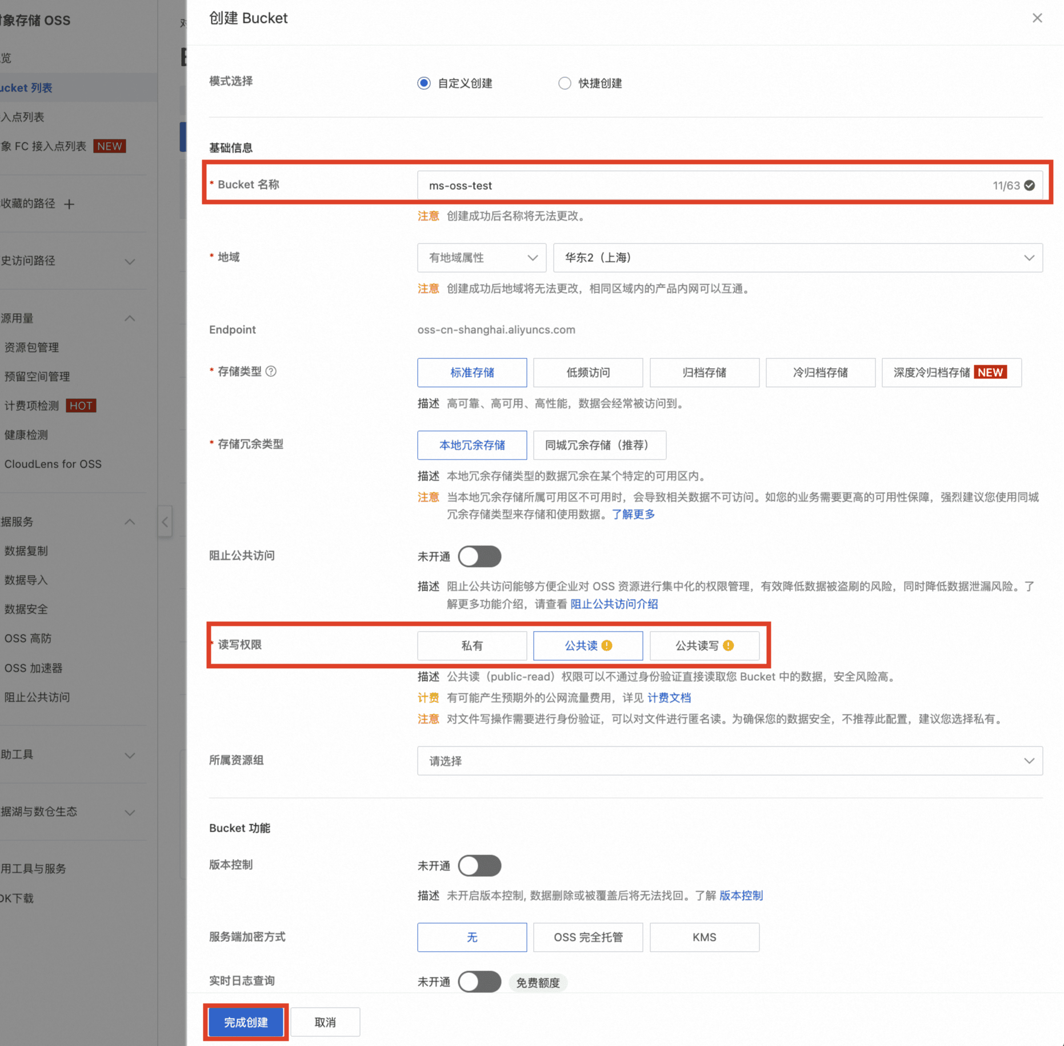
Task: Open 阻止公共访问 in sidebar
Action: point(37,697)
